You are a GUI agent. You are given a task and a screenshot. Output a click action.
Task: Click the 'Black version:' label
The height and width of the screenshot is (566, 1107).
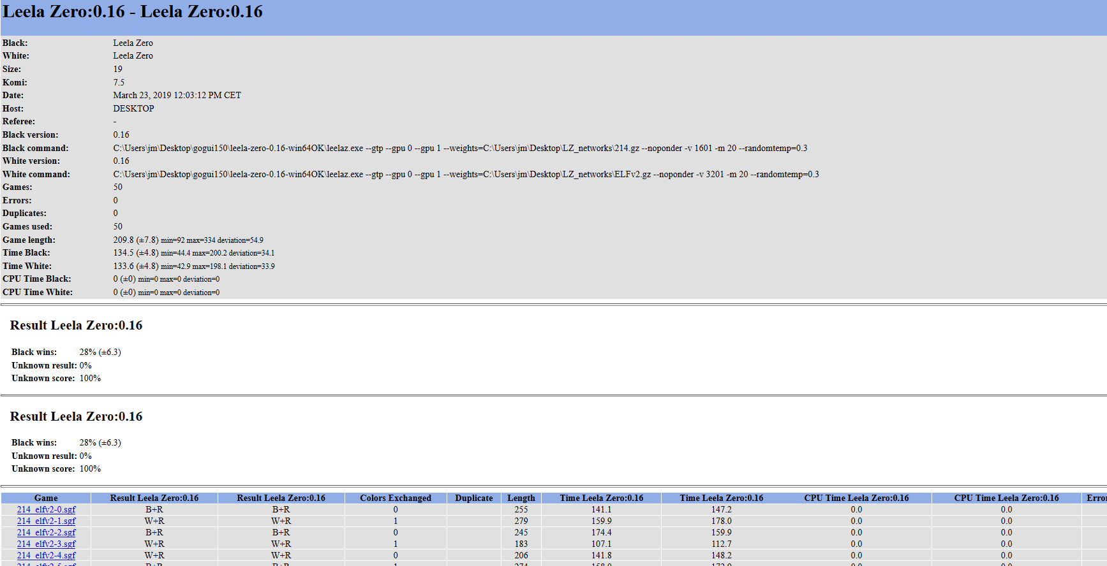pyautogui.click(x=30, y=134)
